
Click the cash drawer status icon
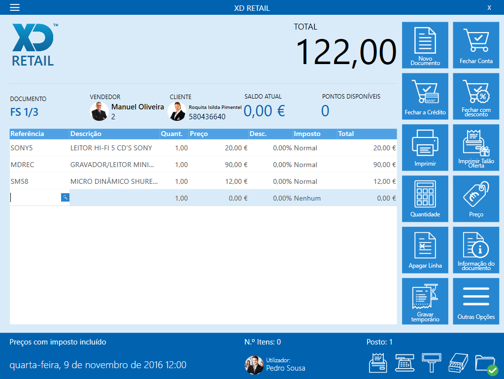[457, 364]
